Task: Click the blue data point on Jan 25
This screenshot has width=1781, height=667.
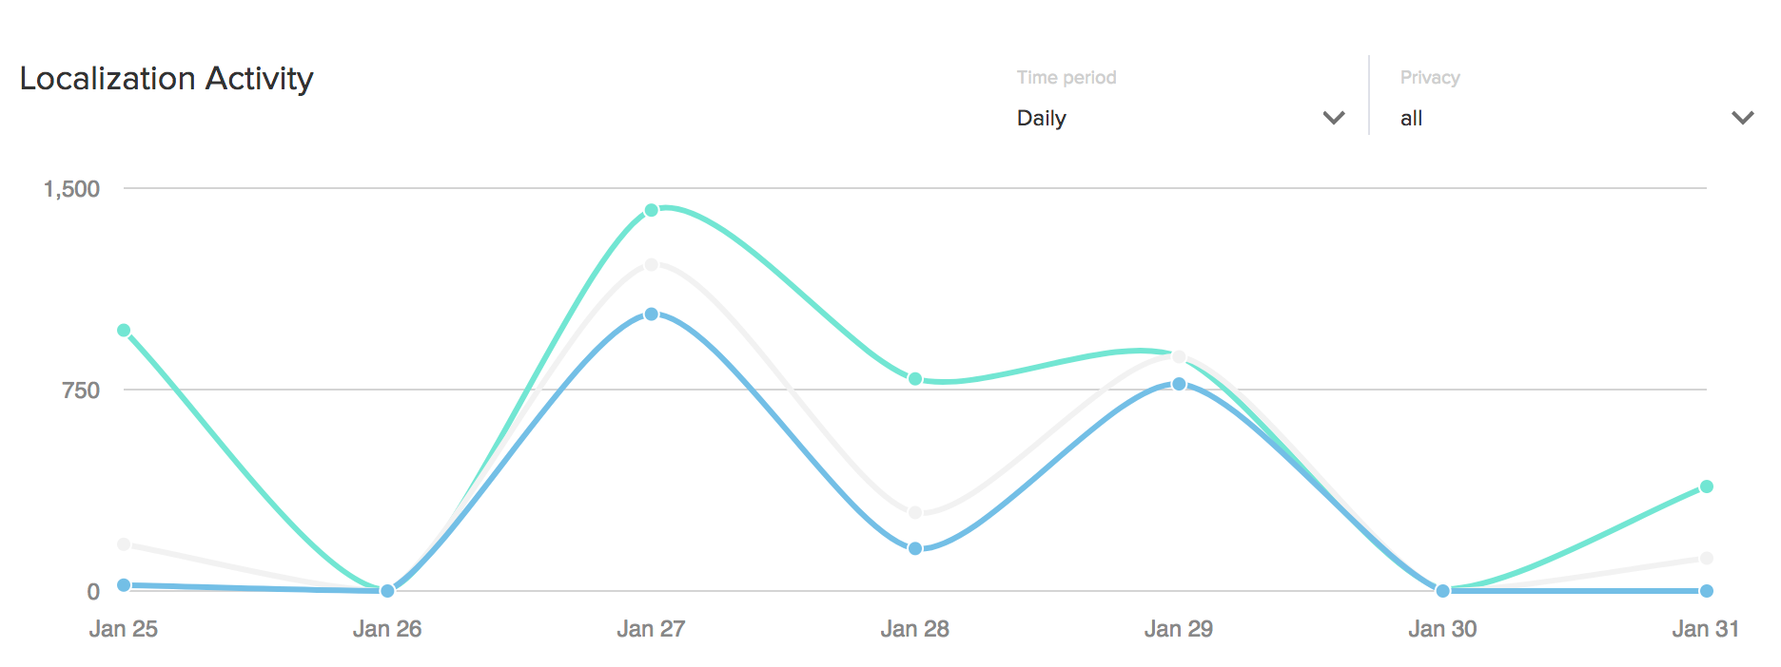Action: click(x=124, y=585)
